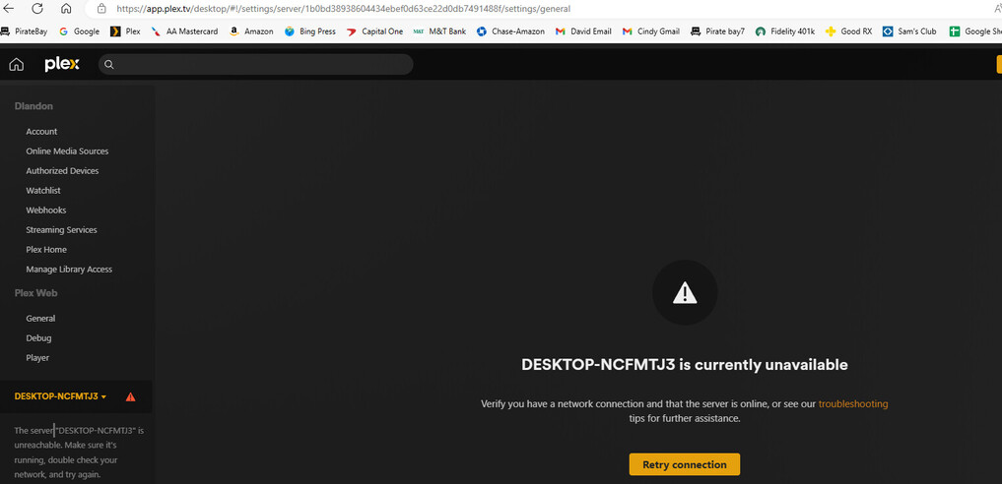Click the magnifier icon in Plex search
This screenshot has height=484, width=1002.
pos(109,64)
